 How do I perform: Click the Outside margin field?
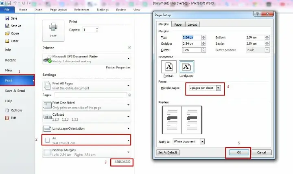point(192,44)
